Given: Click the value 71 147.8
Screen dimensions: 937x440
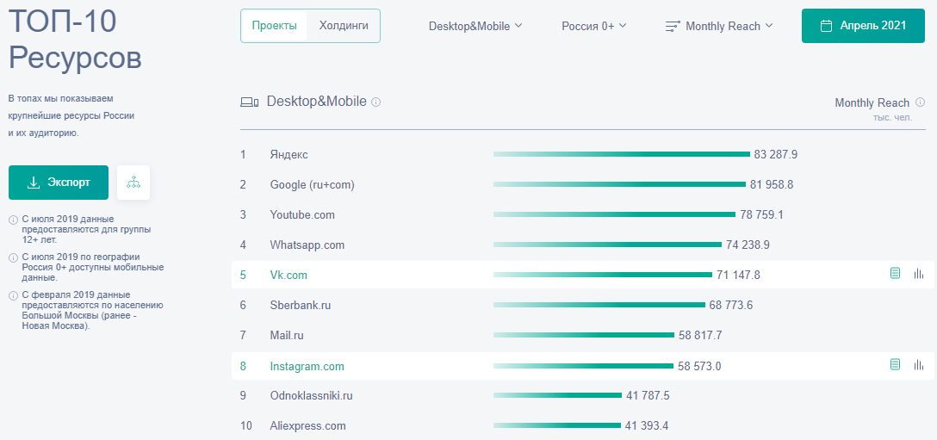Looking at the screenshot, I should [738, 275].
